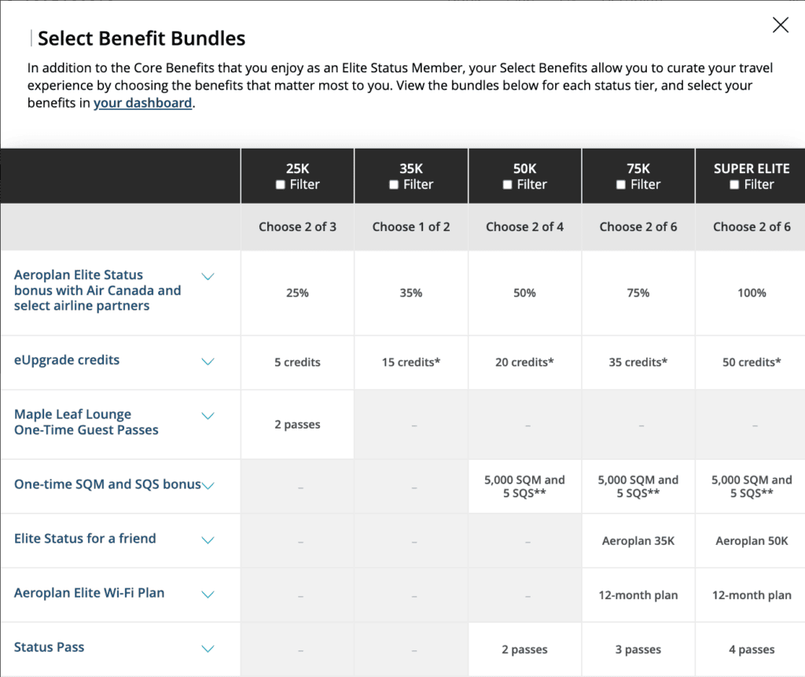805x677 pixels.
Task: Click the SUPER ELITE column header
Action: 751,168
